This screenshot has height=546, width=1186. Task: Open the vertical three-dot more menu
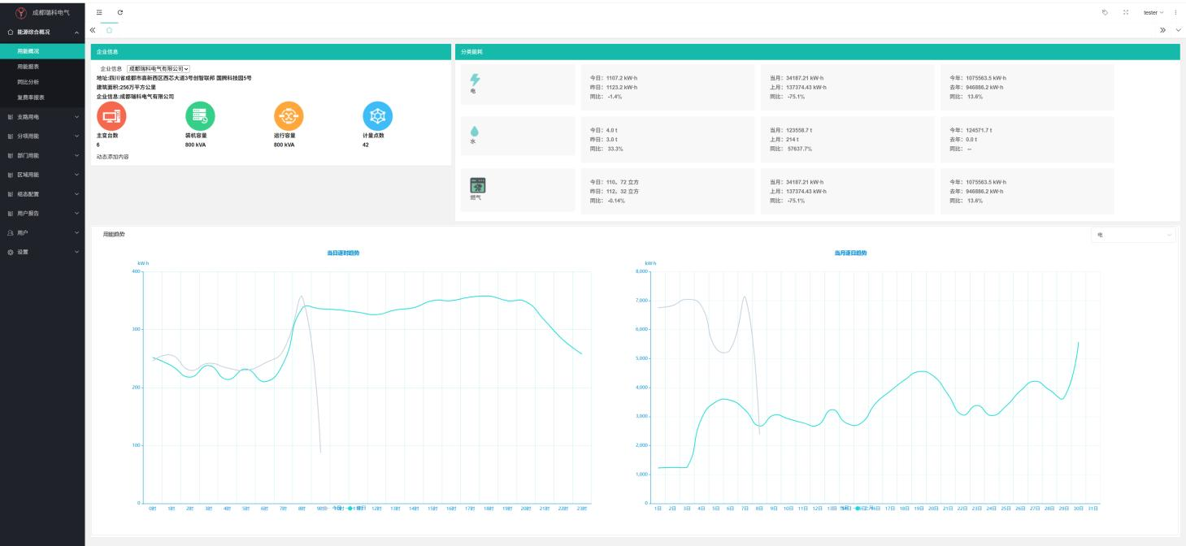click(1175, 12)
